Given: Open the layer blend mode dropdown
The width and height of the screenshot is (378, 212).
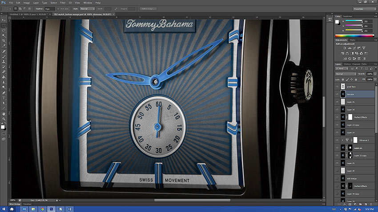Looking at the screenshot, I should 346,74.
